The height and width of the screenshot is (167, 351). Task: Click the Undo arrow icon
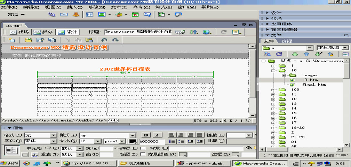[104, 40]
